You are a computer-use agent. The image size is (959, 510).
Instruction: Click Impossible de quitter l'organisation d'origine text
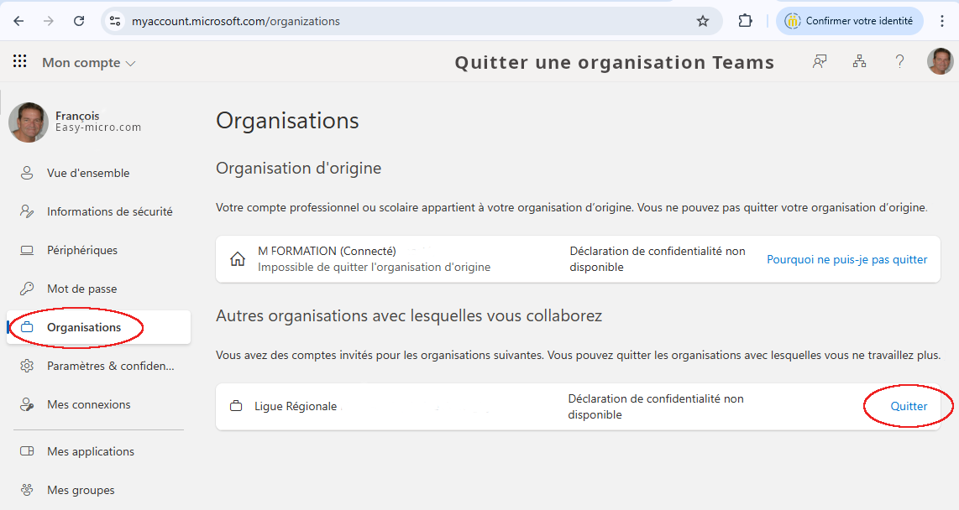(x=374, y=267)
